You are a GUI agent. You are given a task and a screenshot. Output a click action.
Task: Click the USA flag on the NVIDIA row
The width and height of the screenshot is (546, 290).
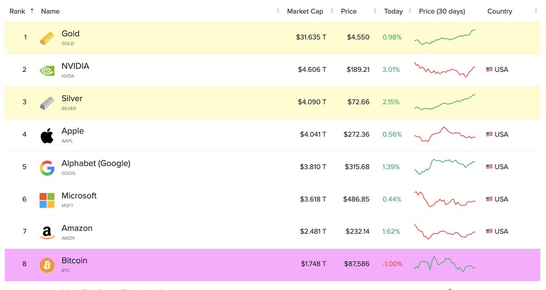[489, 69]
